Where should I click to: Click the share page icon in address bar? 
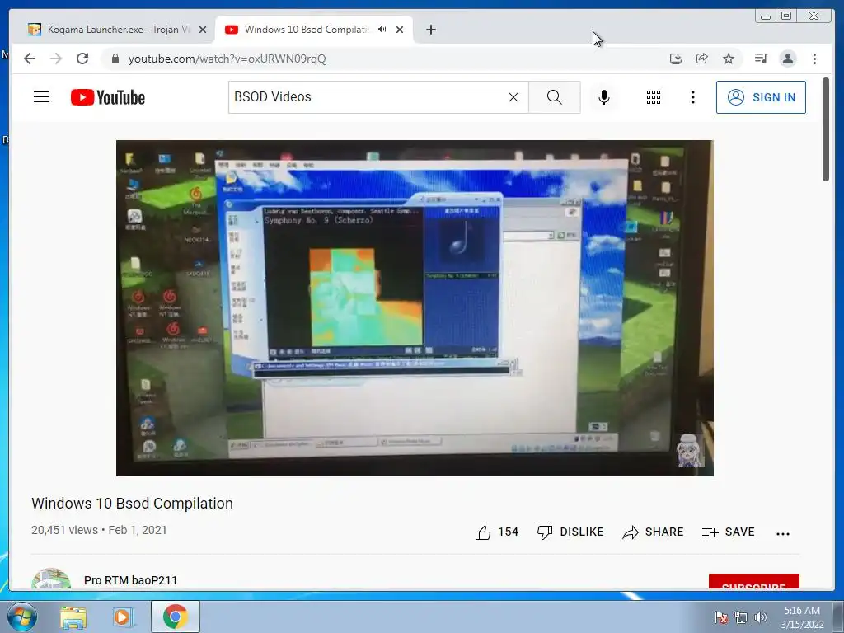[x=702, y=59]
